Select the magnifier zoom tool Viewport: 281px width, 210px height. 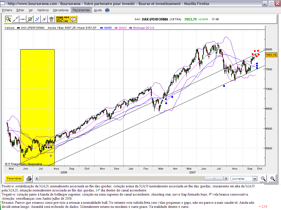(x=8, y=19)
